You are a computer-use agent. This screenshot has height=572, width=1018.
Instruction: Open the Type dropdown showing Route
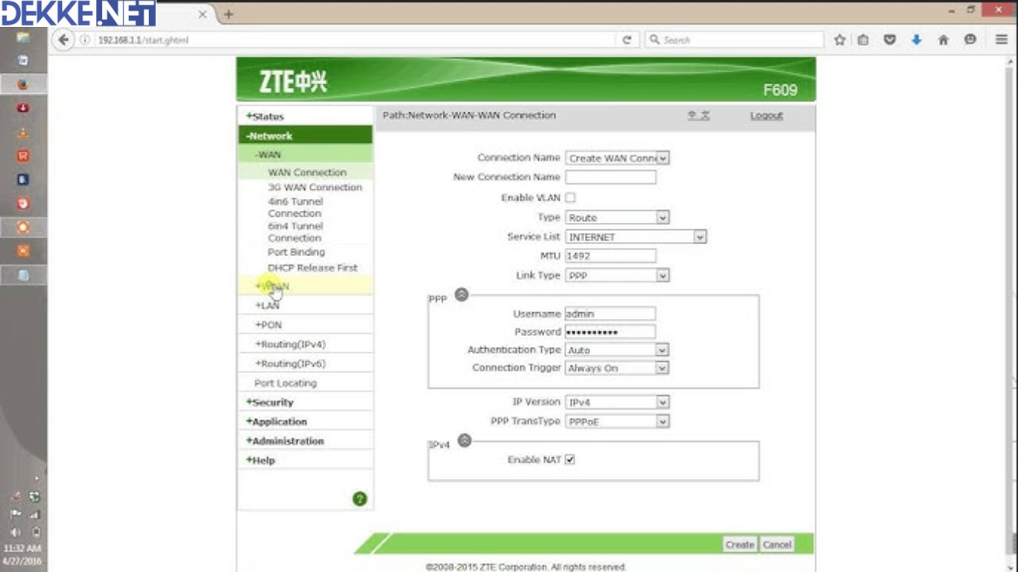pyautogui.click(x=617, y=217)
